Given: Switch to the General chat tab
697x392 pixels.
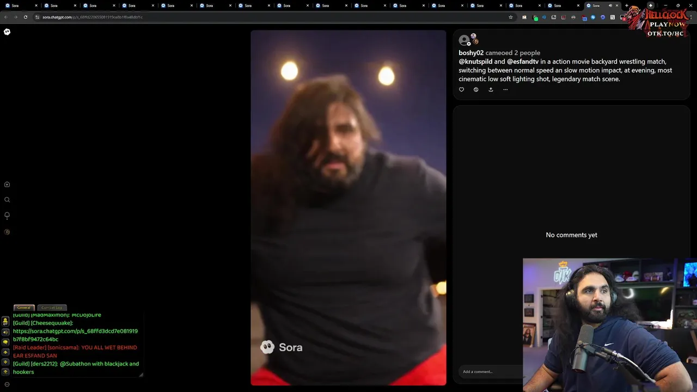Looking at the screenshot, I should click(24, 308).
